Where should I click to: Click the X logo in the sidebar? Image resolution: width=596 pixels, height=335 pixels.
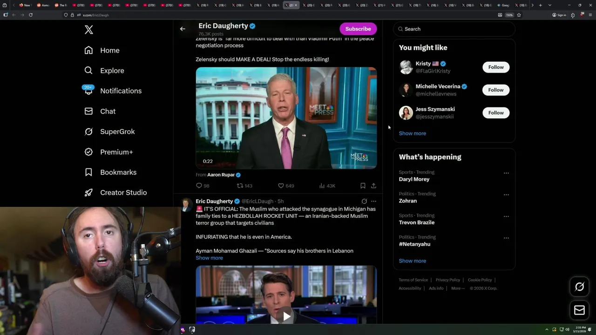click(x=88, y=30)
